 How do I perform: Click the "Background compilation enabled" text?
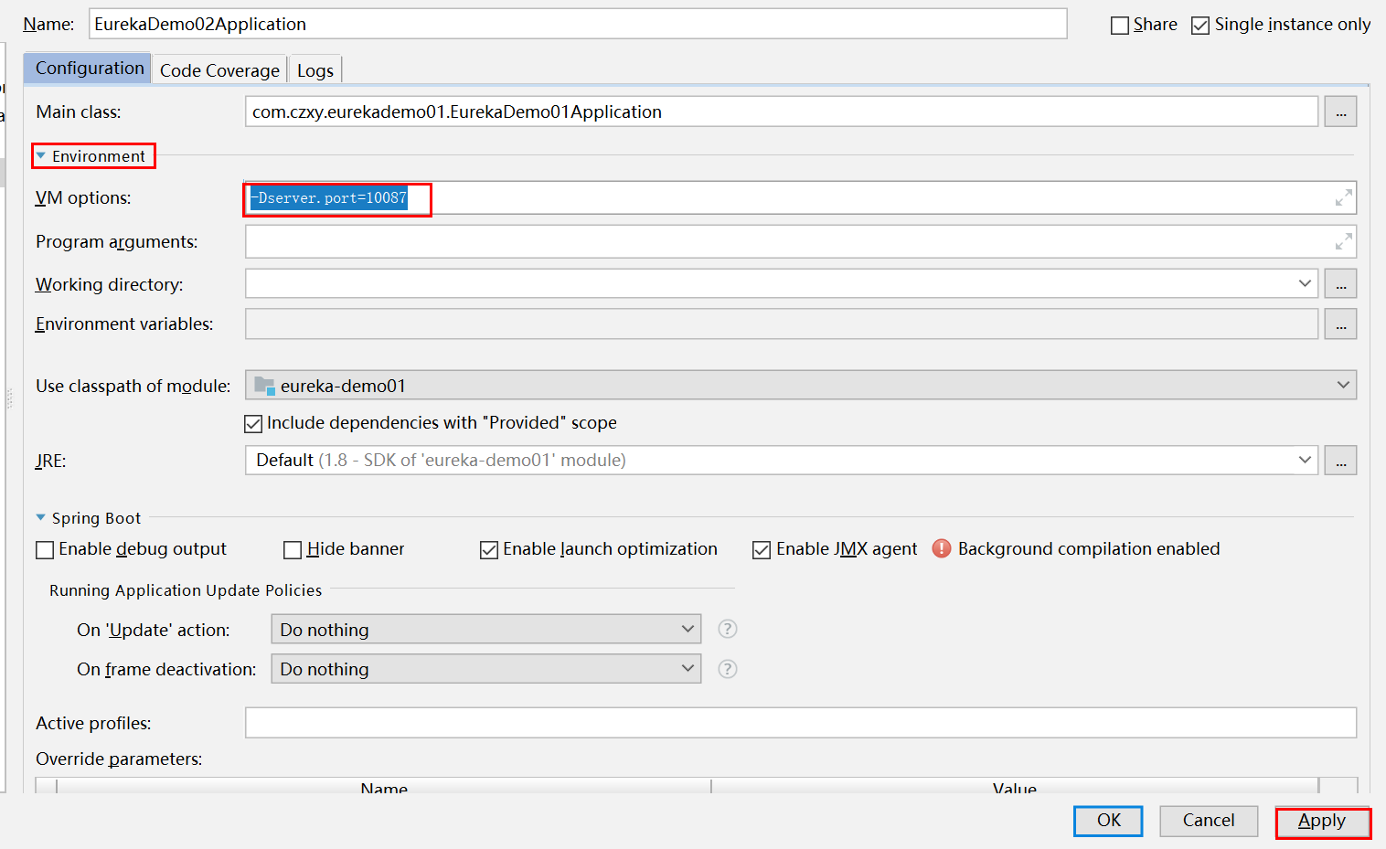coord(1089,549)
